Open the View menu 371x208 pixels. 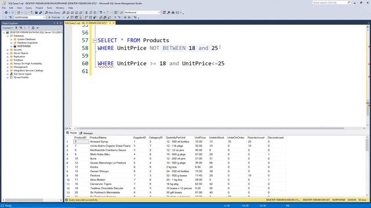19,8
